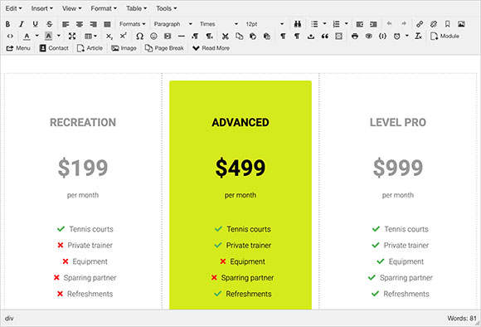Open the View menu

(x=72, y=8)
